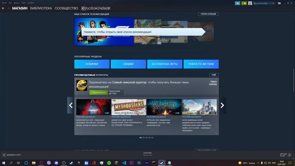
Task: Click РЕКОМЕНДОВАНО label under MythBusters
Action: (x=121, y=117)
